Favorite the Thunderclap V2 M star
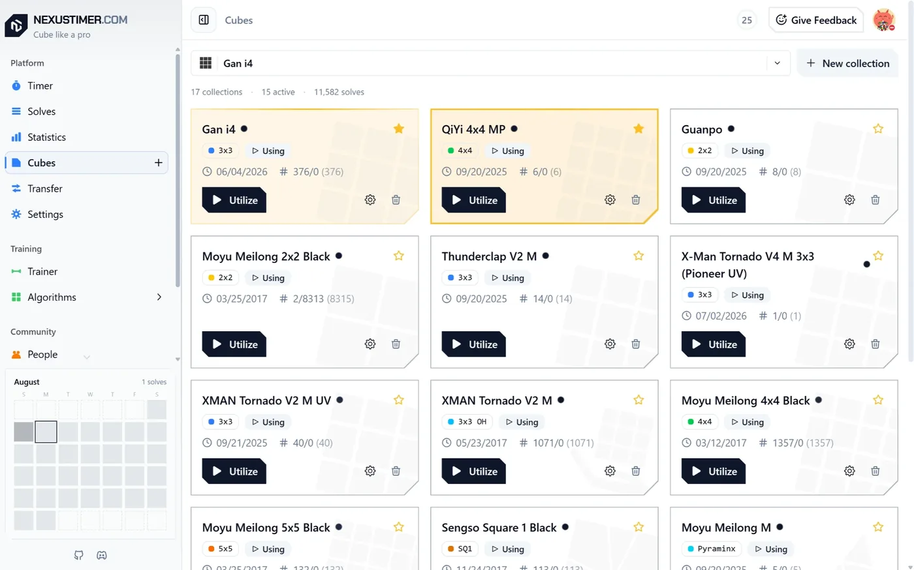The height and width of the screenshot is (570, 914). tap(638, 256)
